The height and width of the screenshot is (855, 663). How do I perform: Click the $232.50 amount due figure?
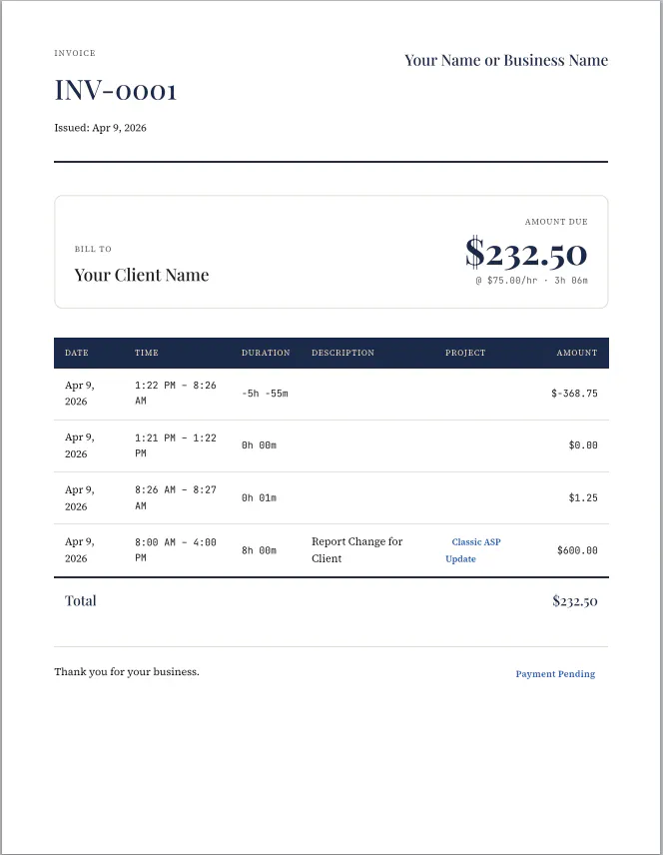[x=526, y=253]
